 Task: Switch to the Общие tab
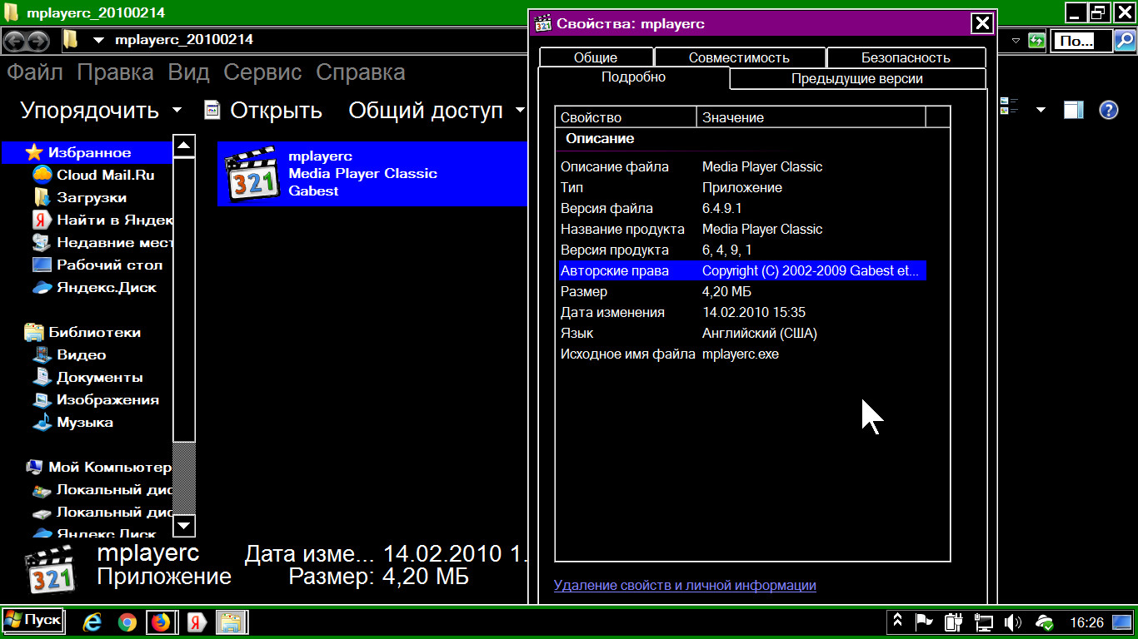coord(596,57)
